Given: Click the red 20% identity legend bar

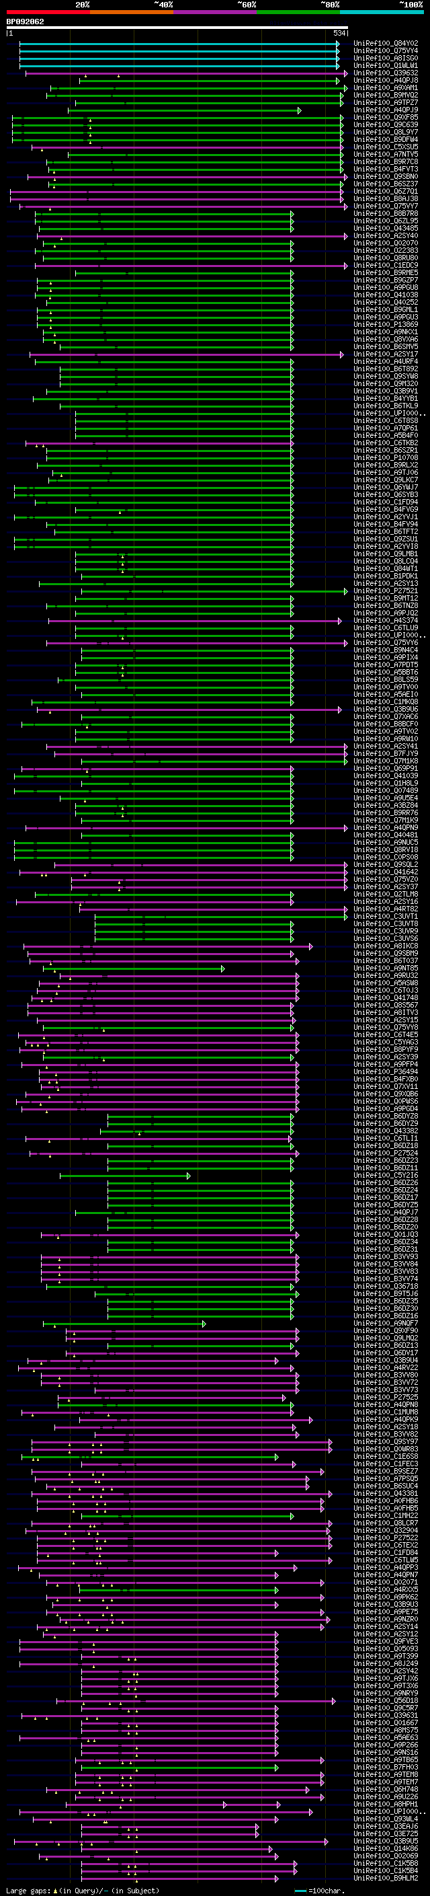Looking at the screenshot, I should [48, 13].
